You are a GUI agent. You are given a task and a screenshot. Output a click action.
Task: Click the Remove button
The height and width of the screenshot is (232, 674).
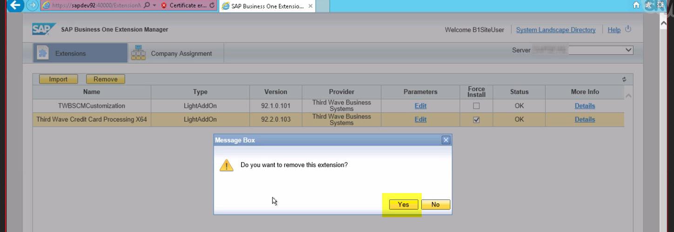pyautogui.click(x=106, y=79)
